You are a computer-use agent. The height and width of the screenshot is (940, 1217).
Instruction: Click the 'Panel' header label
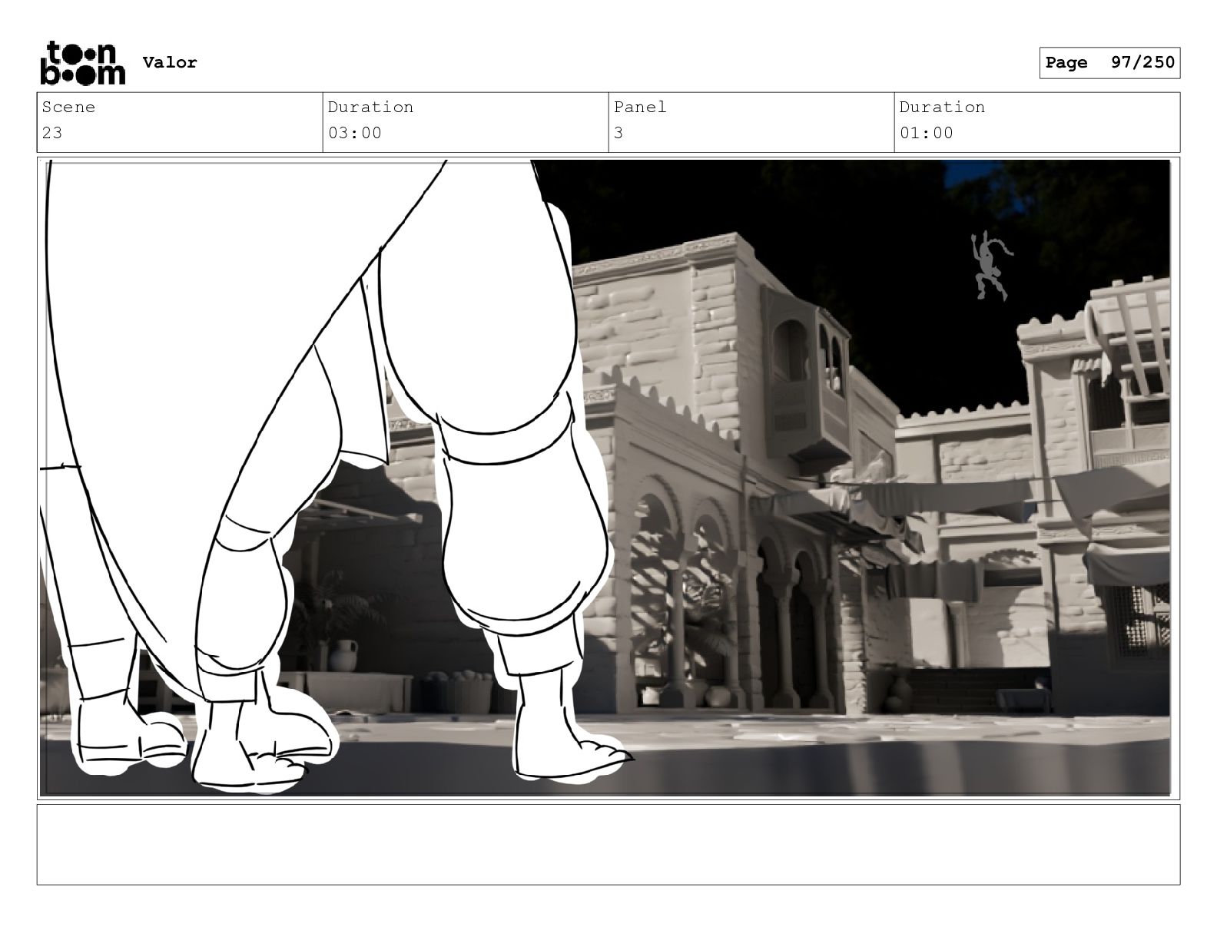[640, 107]
